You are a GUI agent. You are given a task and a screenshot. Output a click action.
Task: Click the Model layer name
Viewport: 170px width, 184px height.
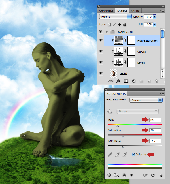[x=123, y=74]
